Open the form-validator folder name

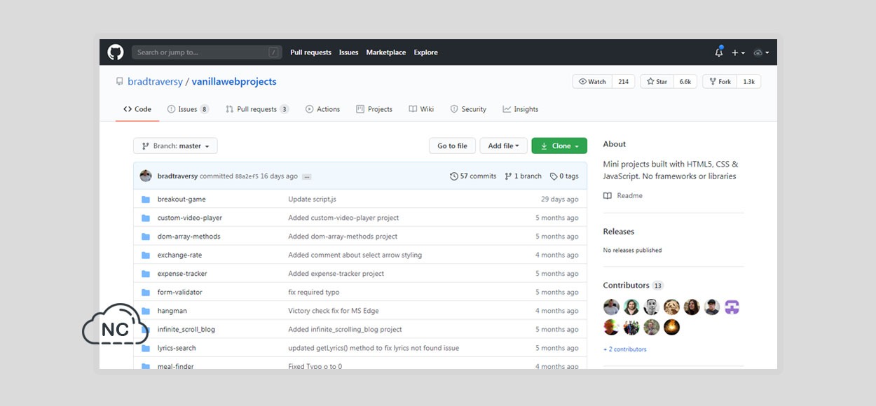point(180,292)
